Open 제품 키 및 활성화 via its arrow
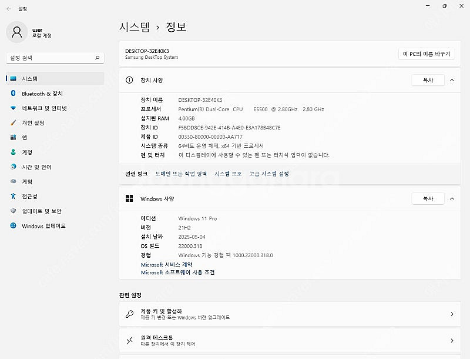The image size is (470, 359). (x=452, y=314)
